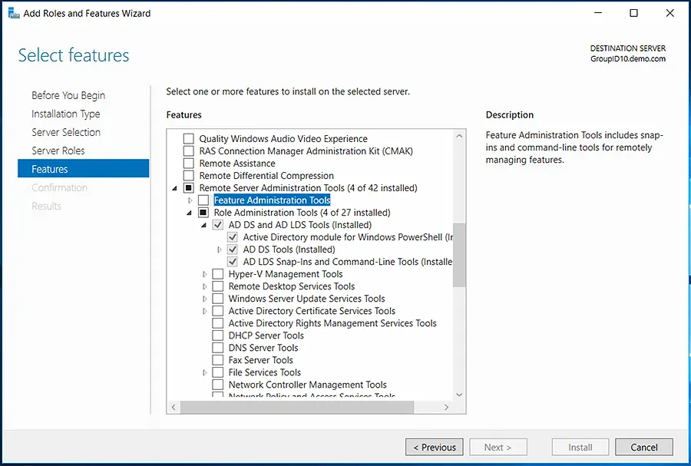Screen dimensions: 691x466
Task: Click the horizontal scrollbar thumb under Features list
Action: point(297,407)
